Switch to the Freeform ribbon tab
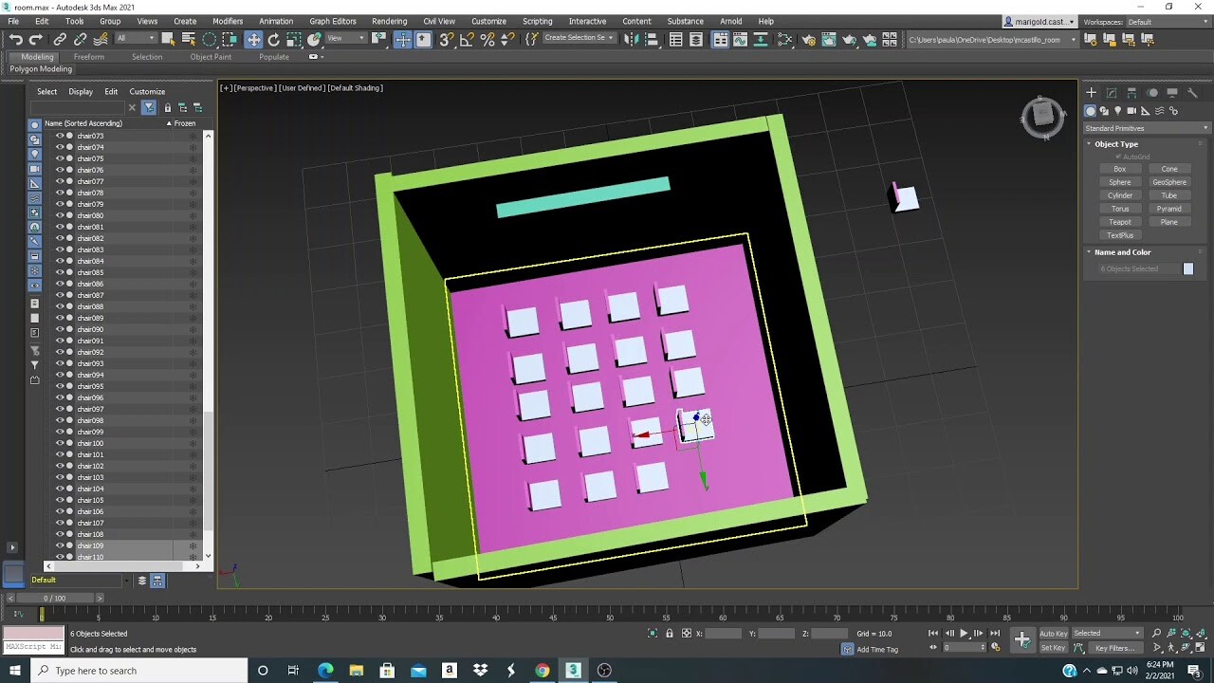The image size is (1214, 683). pyautogui.click(x=89, y=56)
